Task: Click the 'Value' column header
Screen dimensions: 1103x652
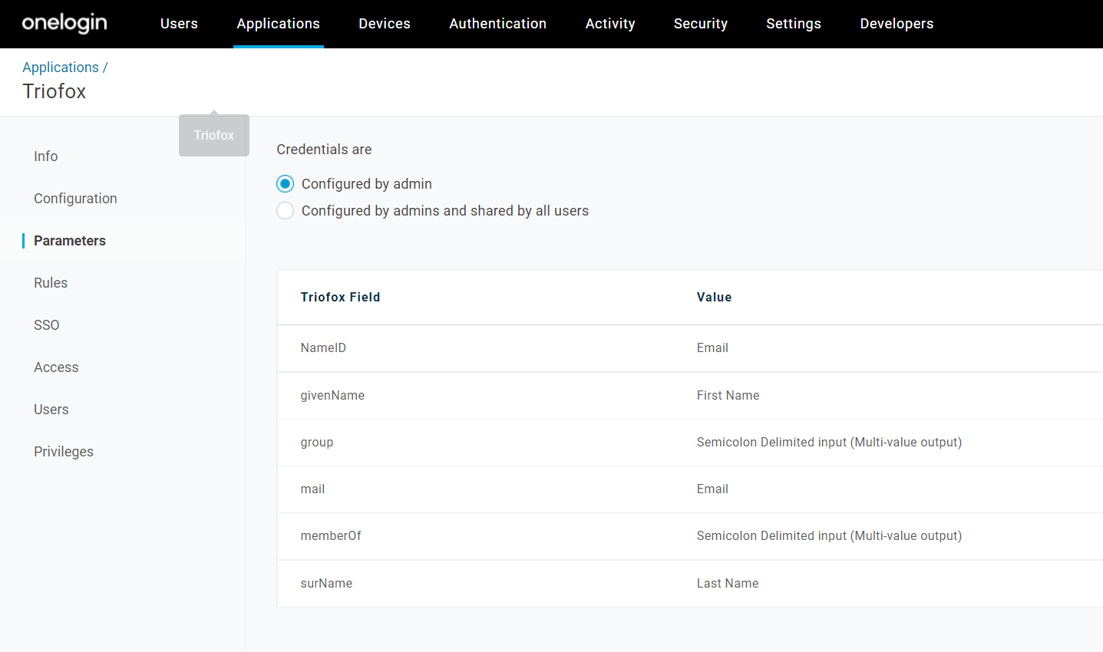Action: [714, 298]
